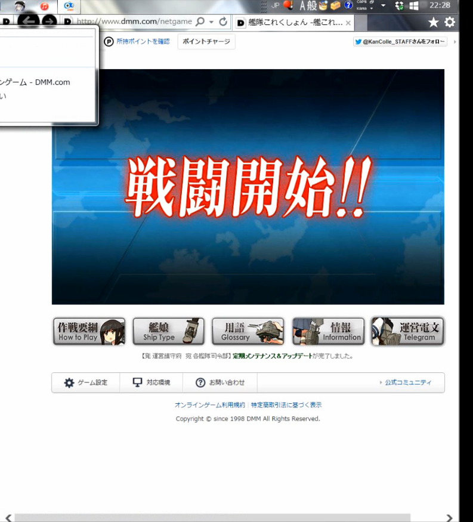Viewport: 473px width, 522px height.
Task: Click the question mark icon beside お問い合わせ
Action: (200, 383)
